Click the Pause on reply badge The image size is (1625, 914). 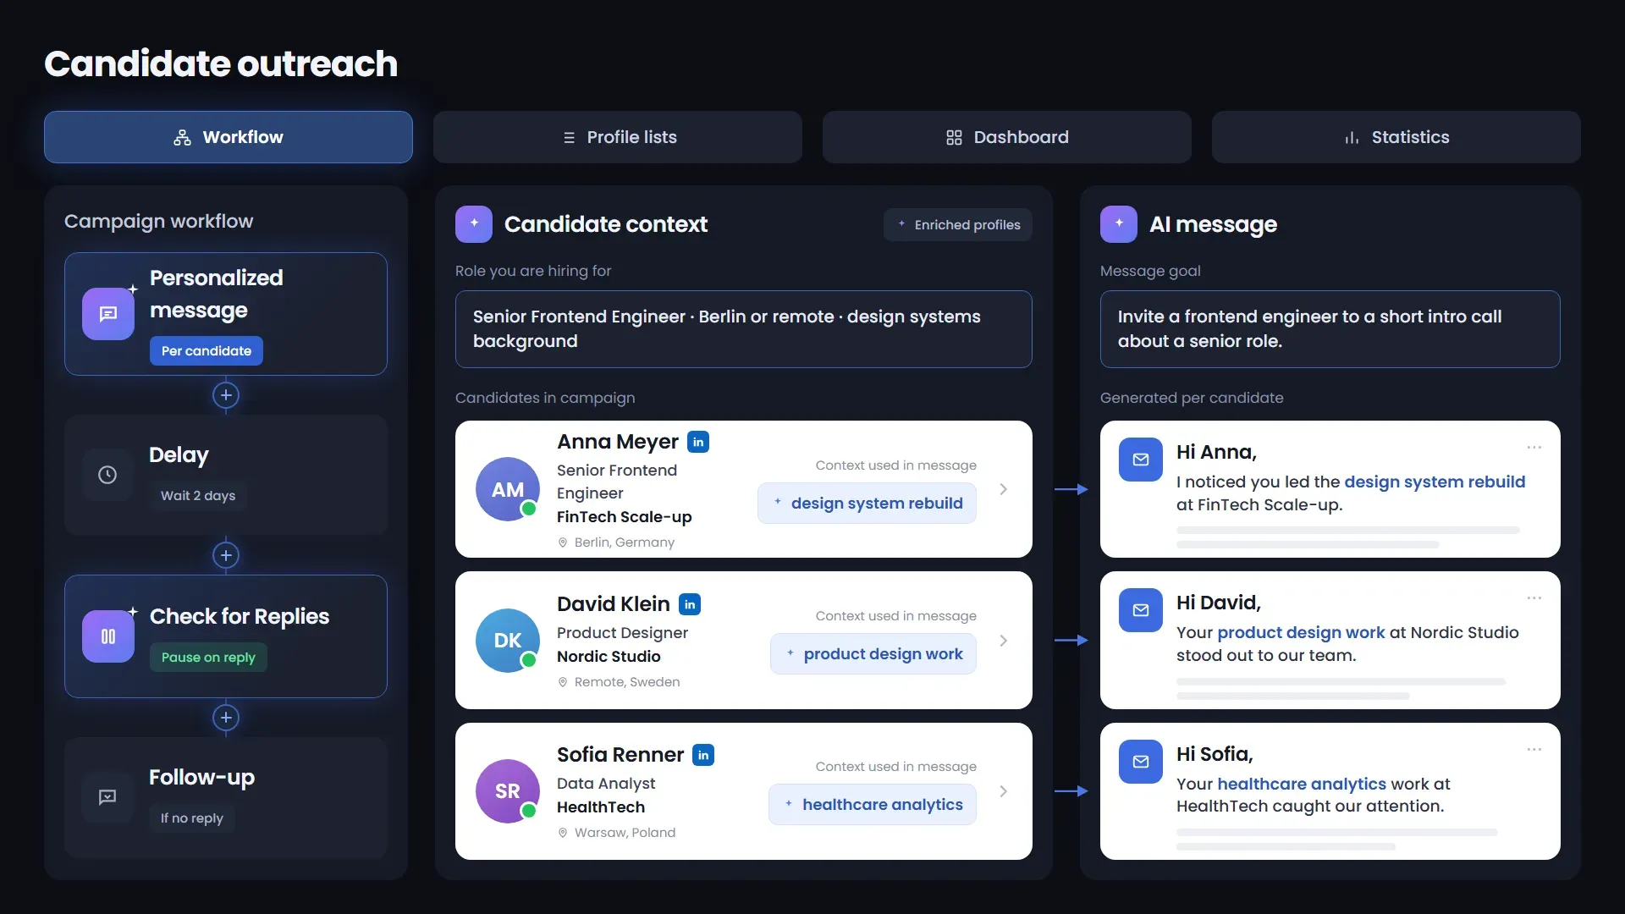(208, 658)
